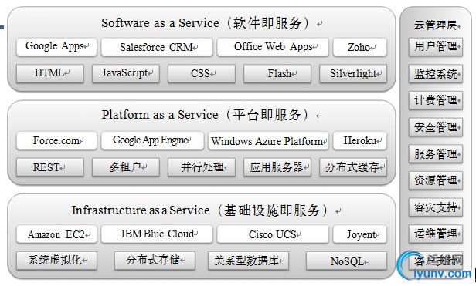Image resolution: width=476 pixels, height=286 pixels.
Task: Select the NoSQL box
Action: (346, 261)
